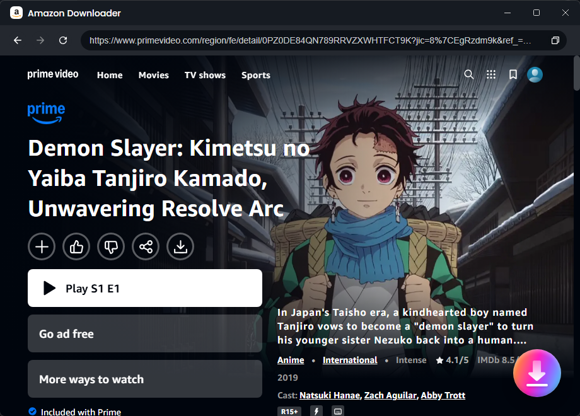Click the blue prime logo above title

click(x=46, y=112)
